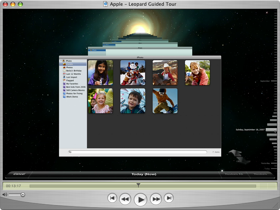Click the iPhoto search field
The image size is (280, 210).
coord(137,152)
